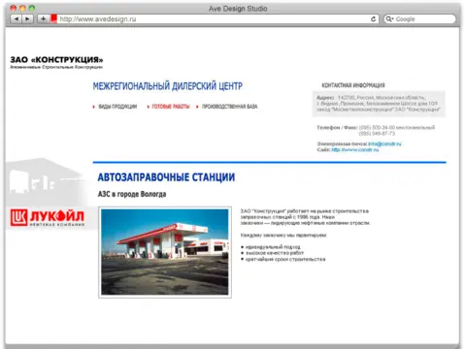
Task: Click the plus add bookmark button
Action: pyautogui.click(x=43, y=19)
